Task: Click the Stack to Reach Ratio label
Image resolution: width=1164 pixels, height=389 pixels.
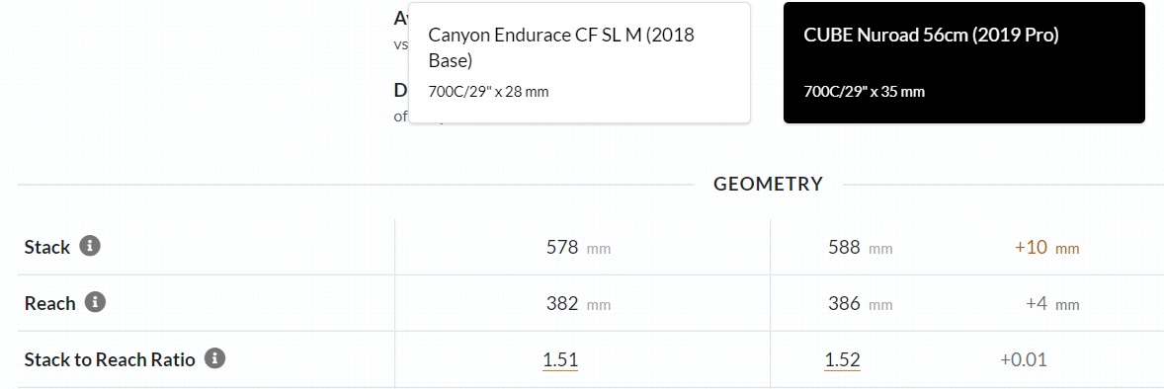Action: pos(110,360)
